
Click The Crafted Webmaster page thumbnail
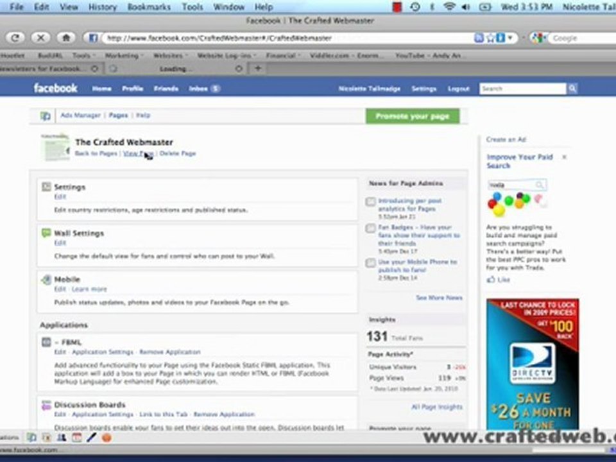tap(55, 148)
